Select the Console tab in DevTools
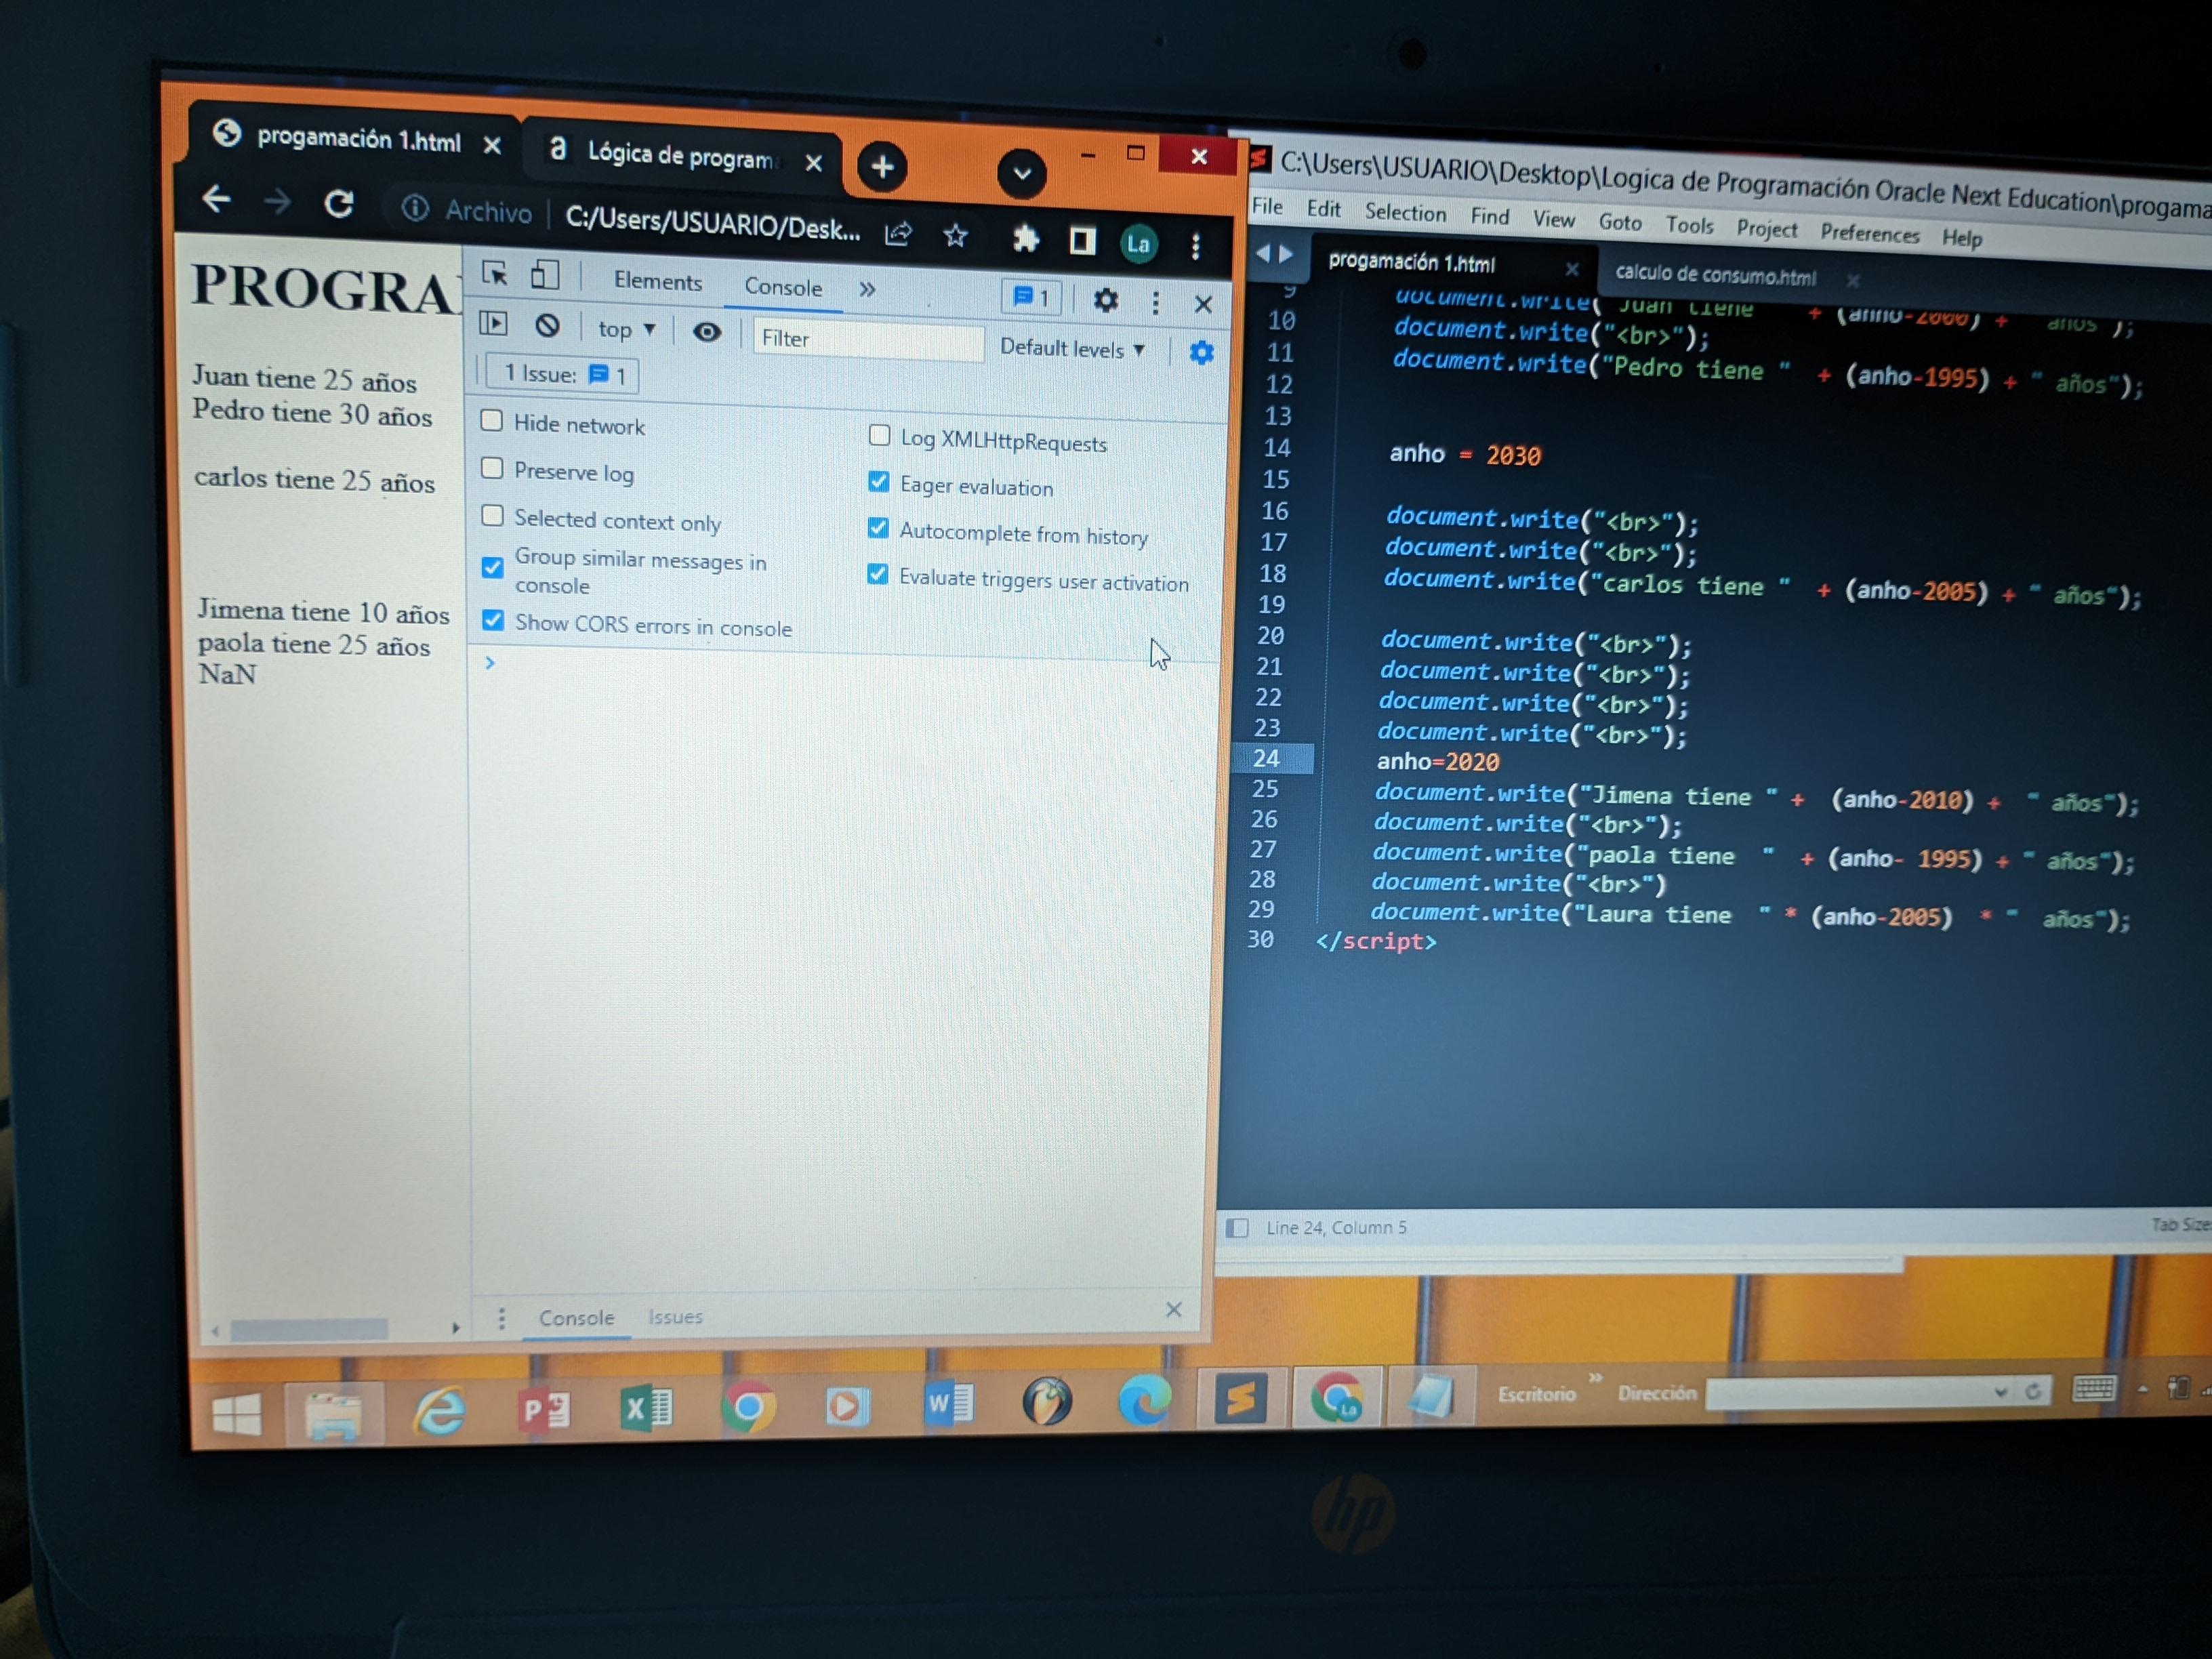The width and height of the screenshot is (2212, 1659). [x=783, y=288]
